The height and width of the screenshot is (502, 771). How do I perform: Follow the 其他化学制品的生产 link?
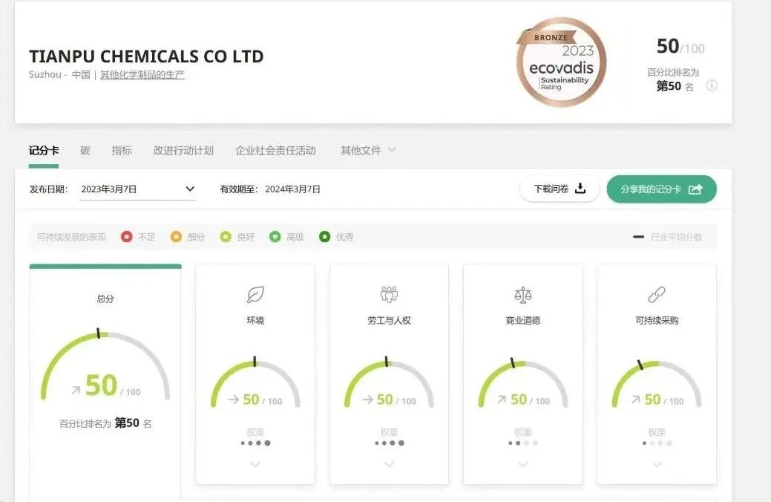tap(142, 75)
